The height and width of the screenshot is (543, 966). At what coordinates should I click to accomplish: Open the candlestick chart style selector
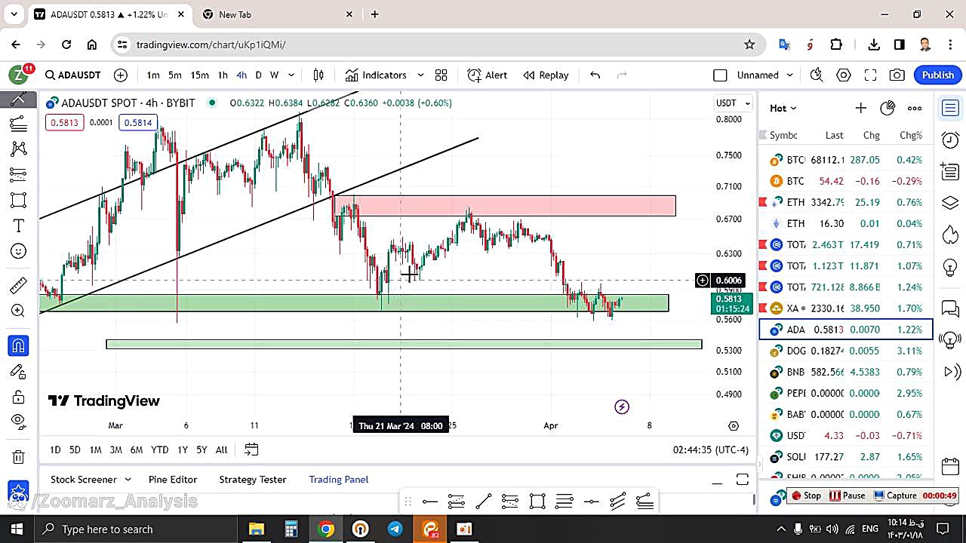318,75
